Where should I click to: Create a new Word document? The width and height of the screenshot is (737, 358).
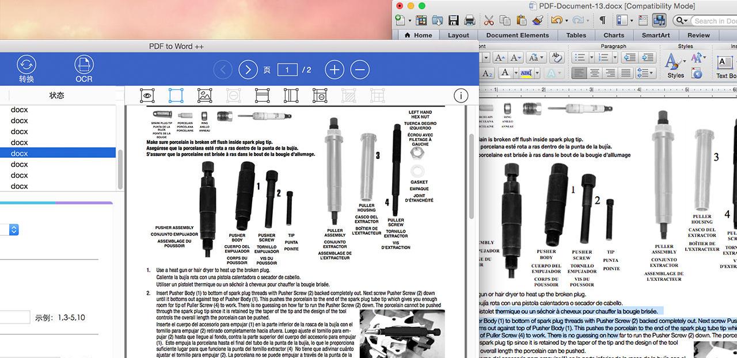tap(400, 20)
